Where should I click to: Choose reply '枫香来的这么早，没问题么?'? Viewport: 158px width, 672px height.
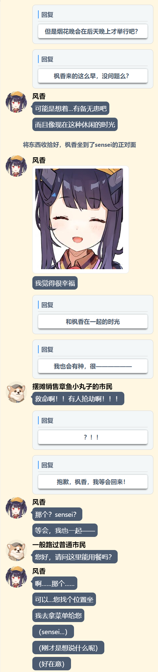(x=93, y=76)
